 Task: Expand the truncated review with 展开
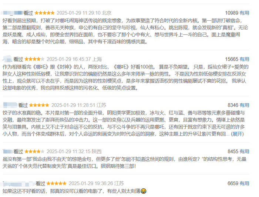(x=238, y=134)
